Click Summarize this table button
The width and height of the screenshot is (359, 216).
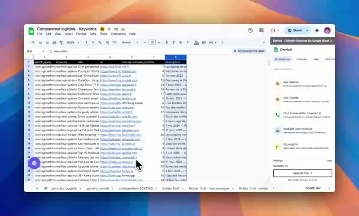click(x=249, y=51)
